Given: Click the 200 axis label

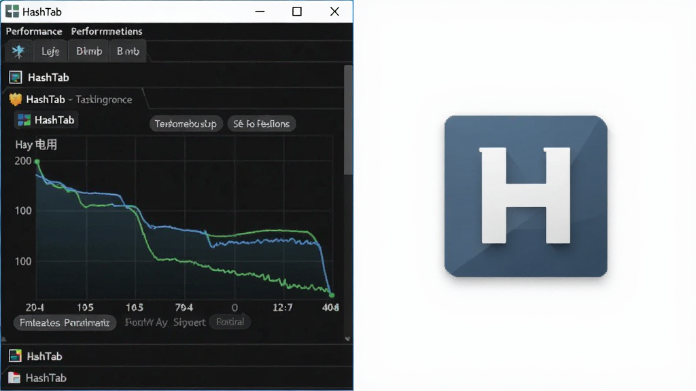Looking at the screenshot, I should pos(23,161).
